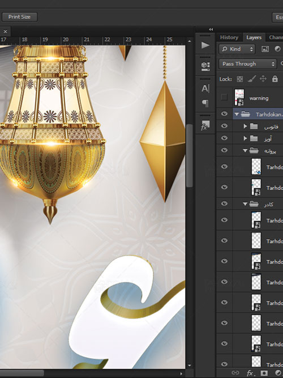Viewport: 283px width, 378px height.
Task: Click the vertical canvas scrollbar thumb
Action: 189,155
